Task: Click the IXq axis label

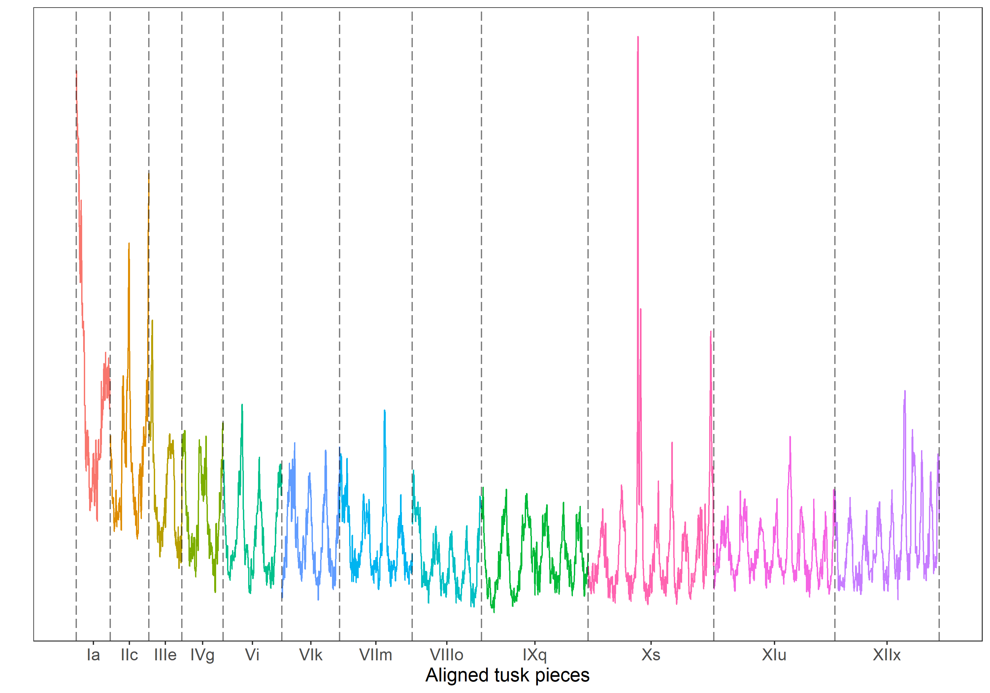Action: [x=535, y=655]
